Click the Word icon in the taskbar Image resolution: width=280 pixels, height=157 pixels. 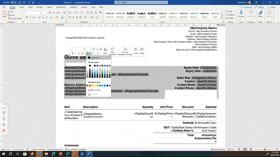point(90,154)
